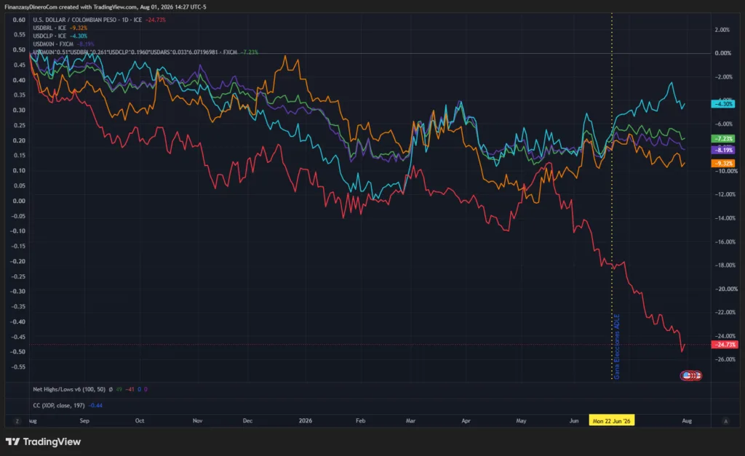Click the orange -9.32% price label
This screenshot has width=745, height=456.
(x=723, y=164)
